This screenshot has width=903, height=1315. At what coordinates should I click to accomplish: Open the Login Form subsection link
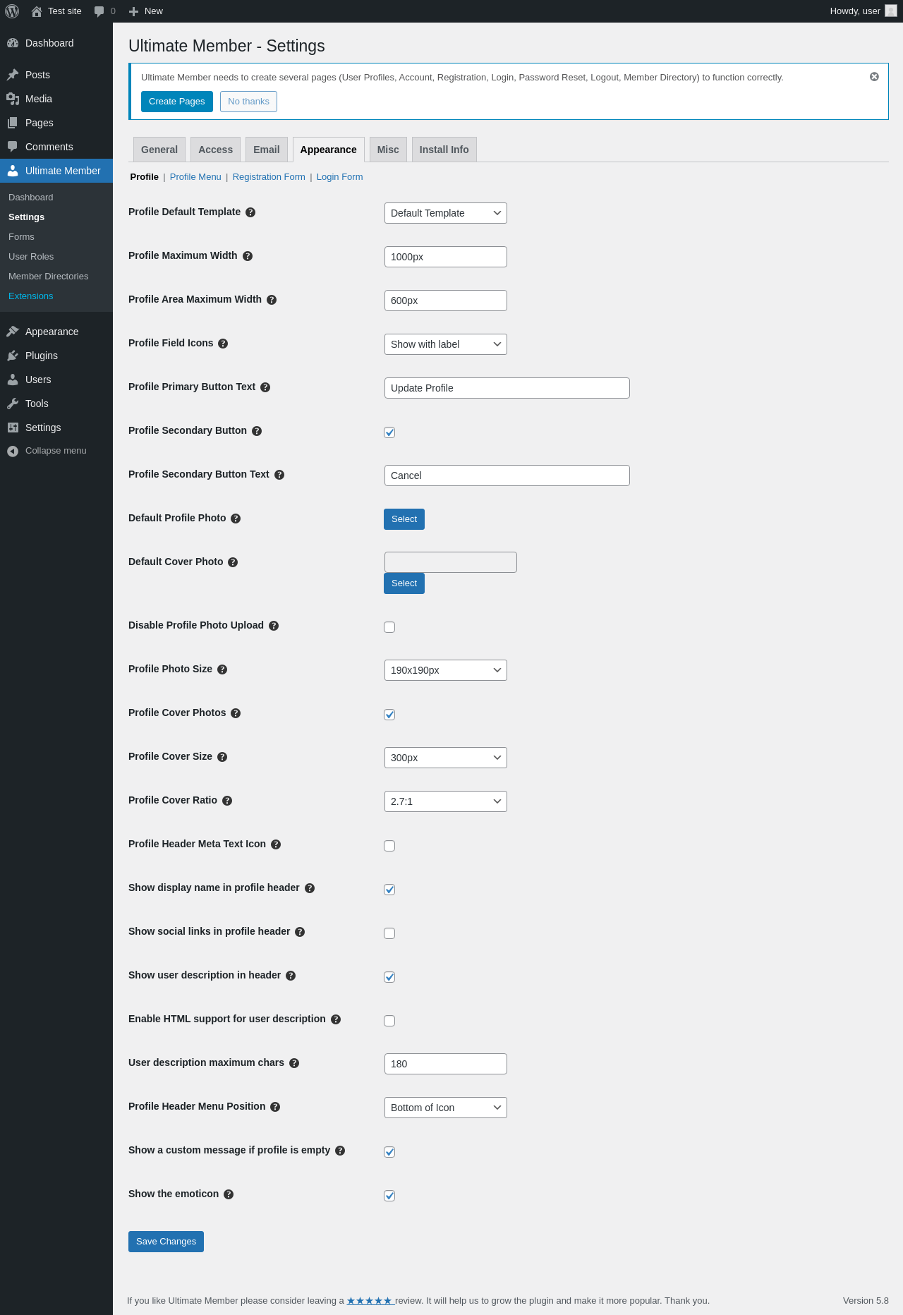click(339, 177)
